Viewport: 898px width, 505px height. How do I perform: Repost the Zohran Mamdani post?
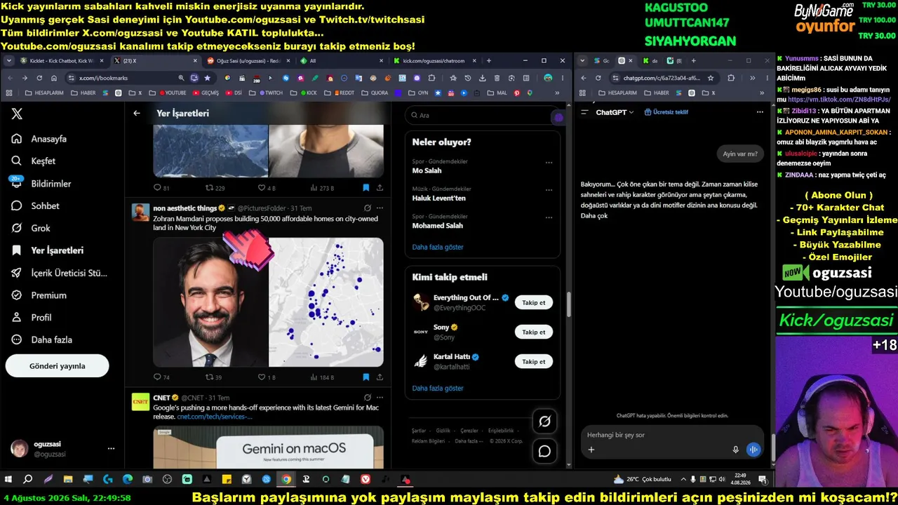[213, 377]
